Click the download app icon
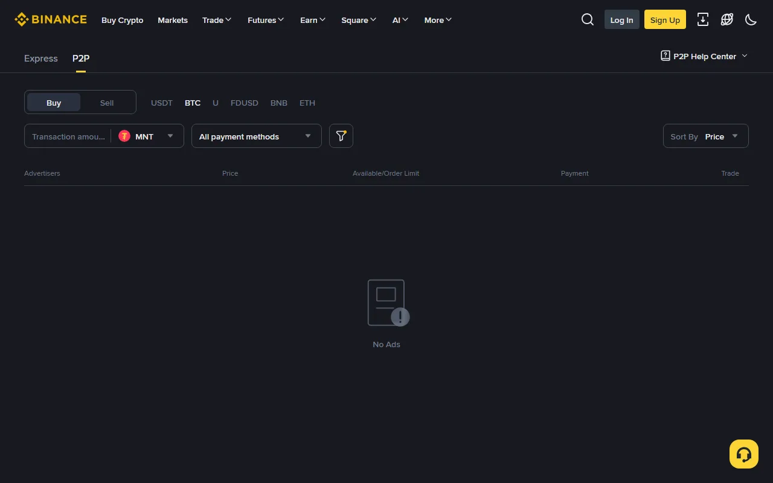Screen dimensions: 773x483 pos(703,20)
